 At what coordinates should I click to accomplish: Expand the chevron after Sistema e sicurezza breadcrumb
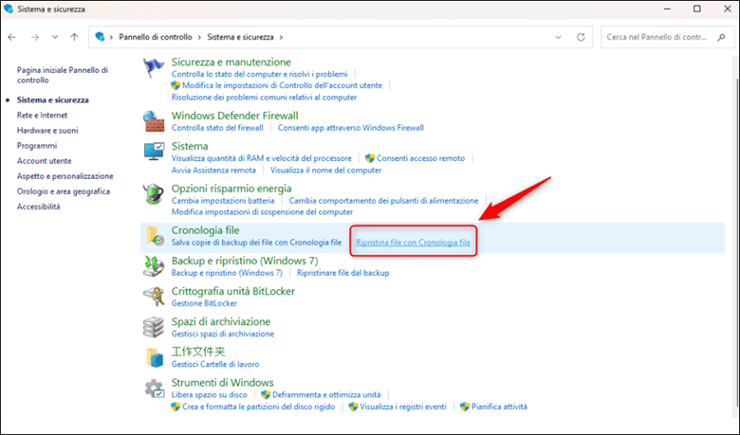click(282, 37)
